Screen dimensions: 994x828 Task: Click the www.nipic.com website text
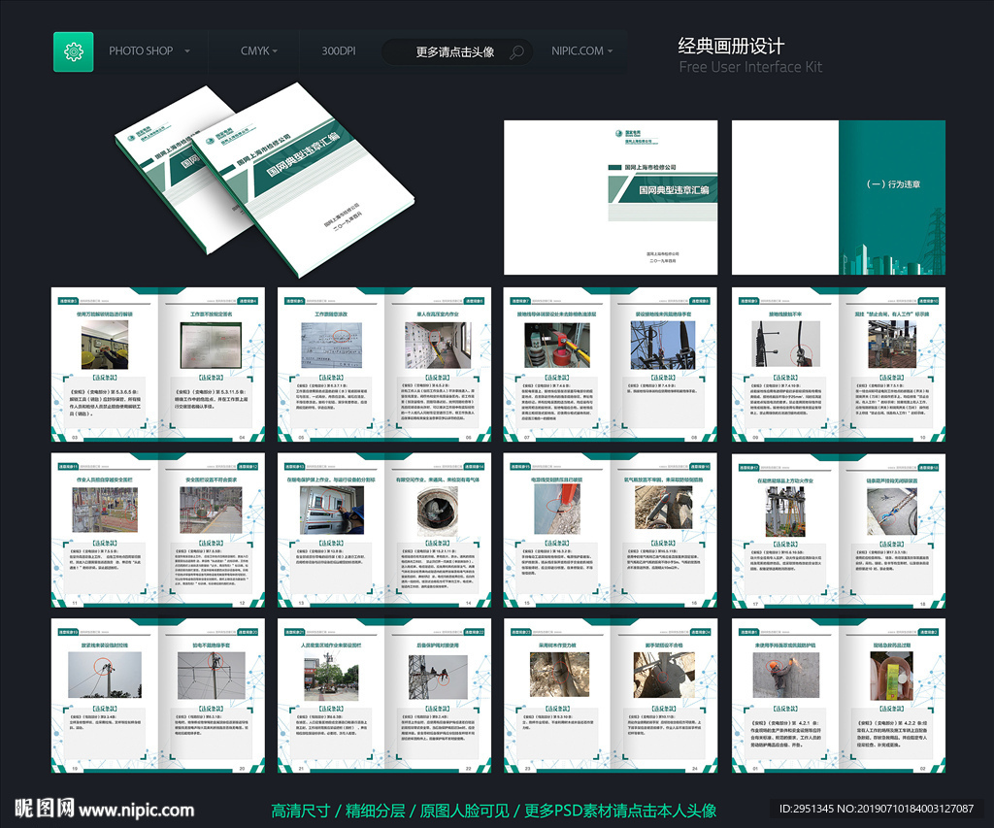point(136,810)
